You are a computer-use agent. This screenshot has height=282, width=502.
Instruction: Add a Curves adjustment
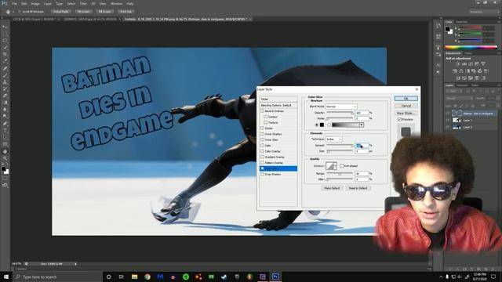click(471, 64)
